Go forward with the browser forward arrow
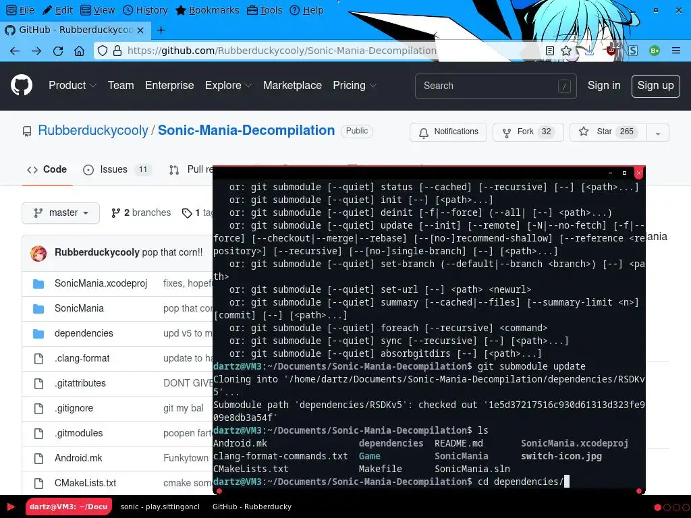The image size is (691, 518). click(x=36, y=51)
